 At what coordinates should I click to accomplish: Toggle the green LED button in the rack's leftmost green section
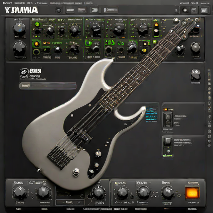37,25
